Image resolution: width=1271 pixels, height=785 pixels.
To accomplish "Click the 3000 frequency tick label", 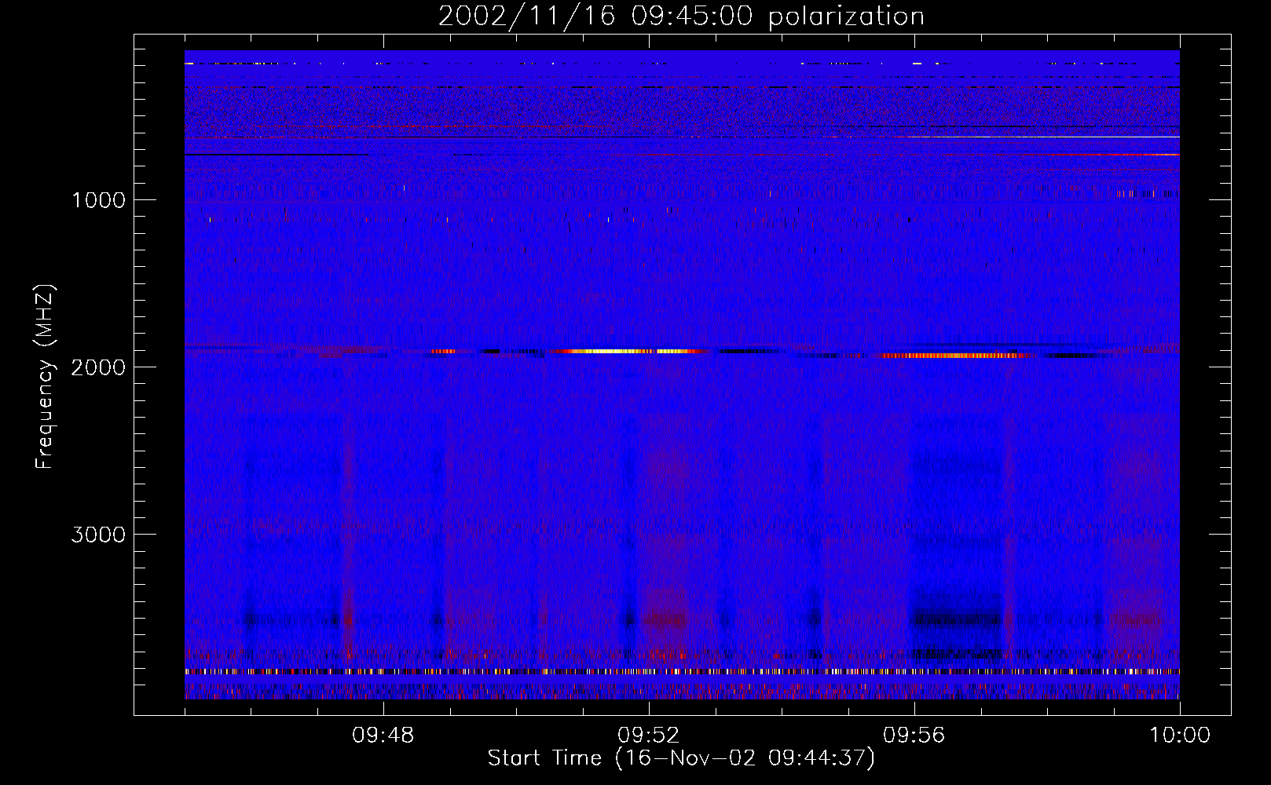I will [x=98, y=535].
